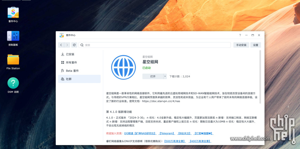This screenshot has height=149, width=300.
Task: Go back with the left arrow button
Action: click(x=61, y=45)
